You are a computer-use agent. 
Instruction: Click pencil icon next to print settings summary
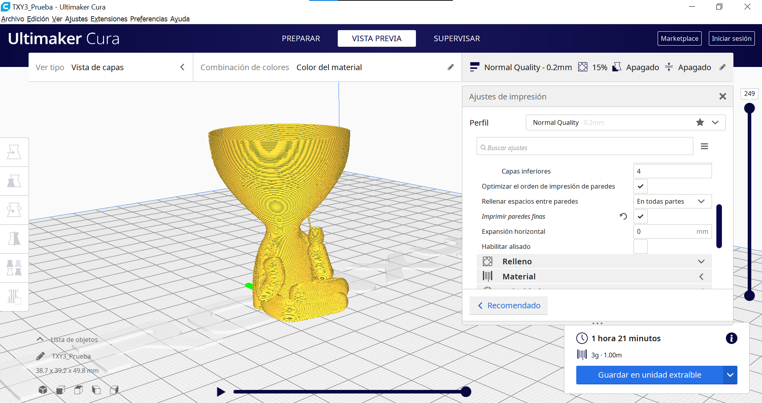point(723,67)
